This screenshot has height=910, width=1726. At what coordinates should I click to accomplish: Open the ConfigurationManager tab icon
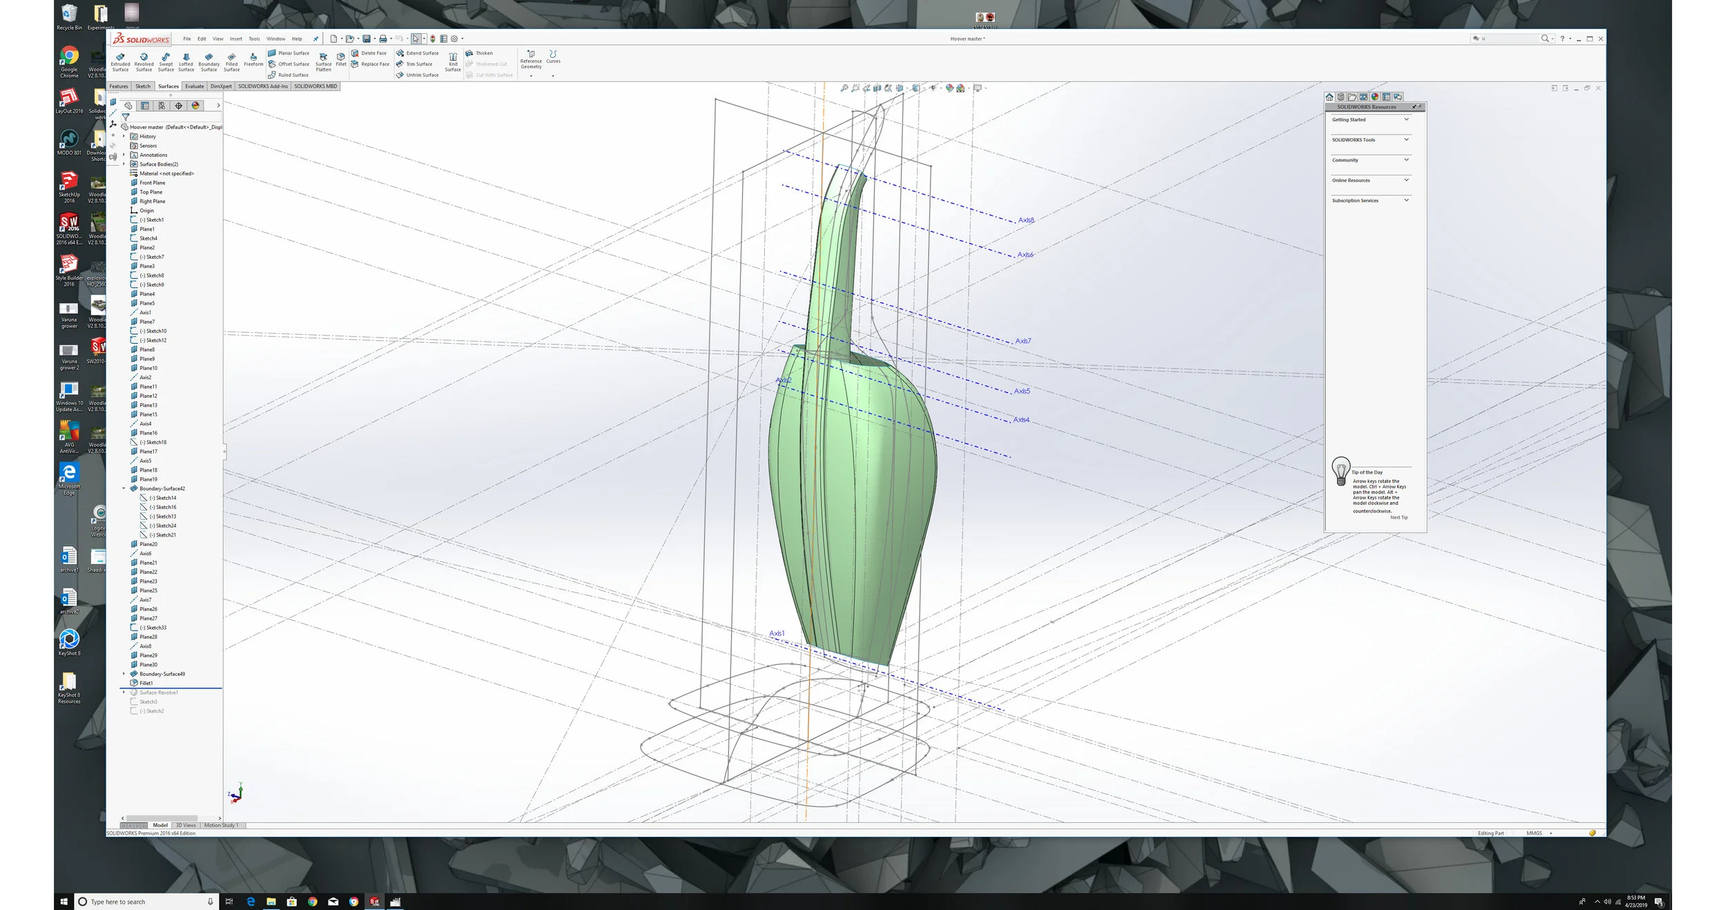[x=162, y=106]
